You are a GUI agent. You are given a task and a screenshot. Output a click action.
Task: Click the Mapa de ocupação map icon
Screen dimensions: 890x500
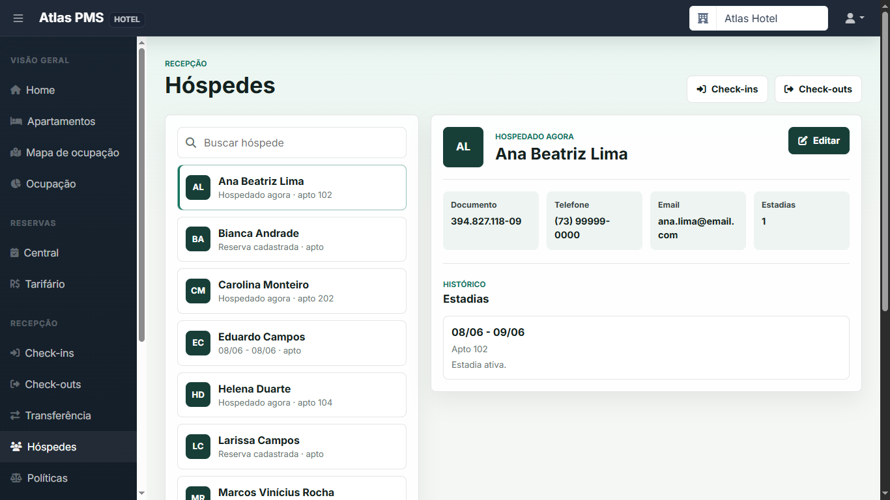pos(16,152)
